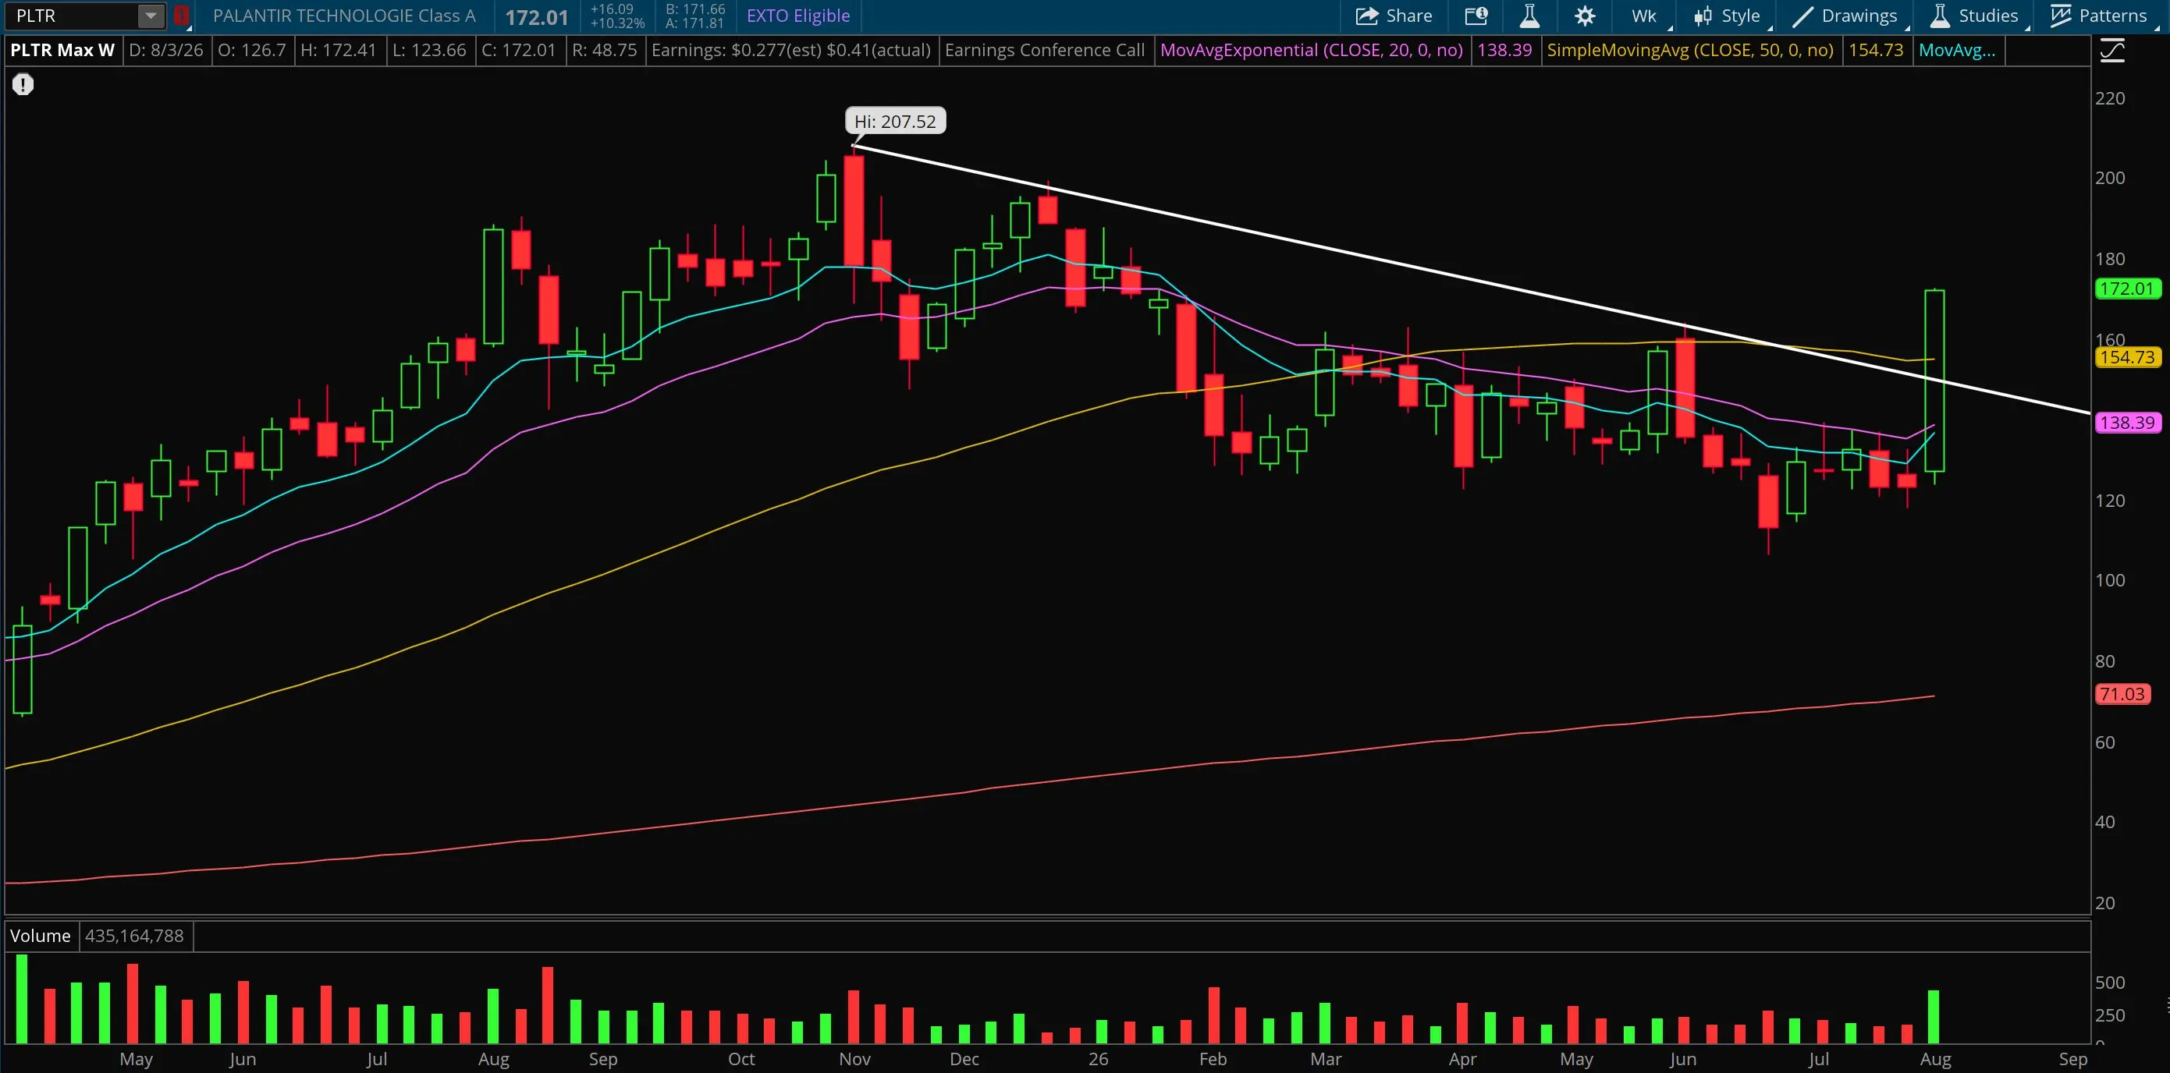Open the Drawings menu
The width and height of the screenshot is (2170, 1073).
click(1845, 15)
